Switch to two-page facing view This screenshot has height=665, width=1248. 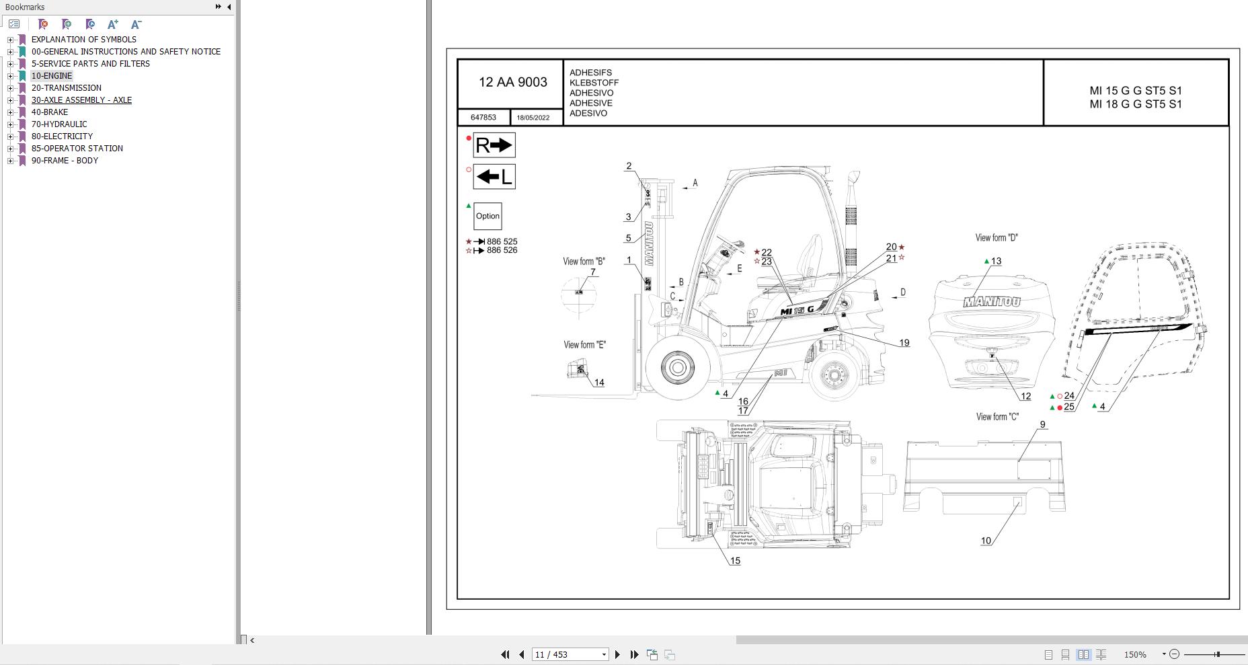[x=1083, y=654]
